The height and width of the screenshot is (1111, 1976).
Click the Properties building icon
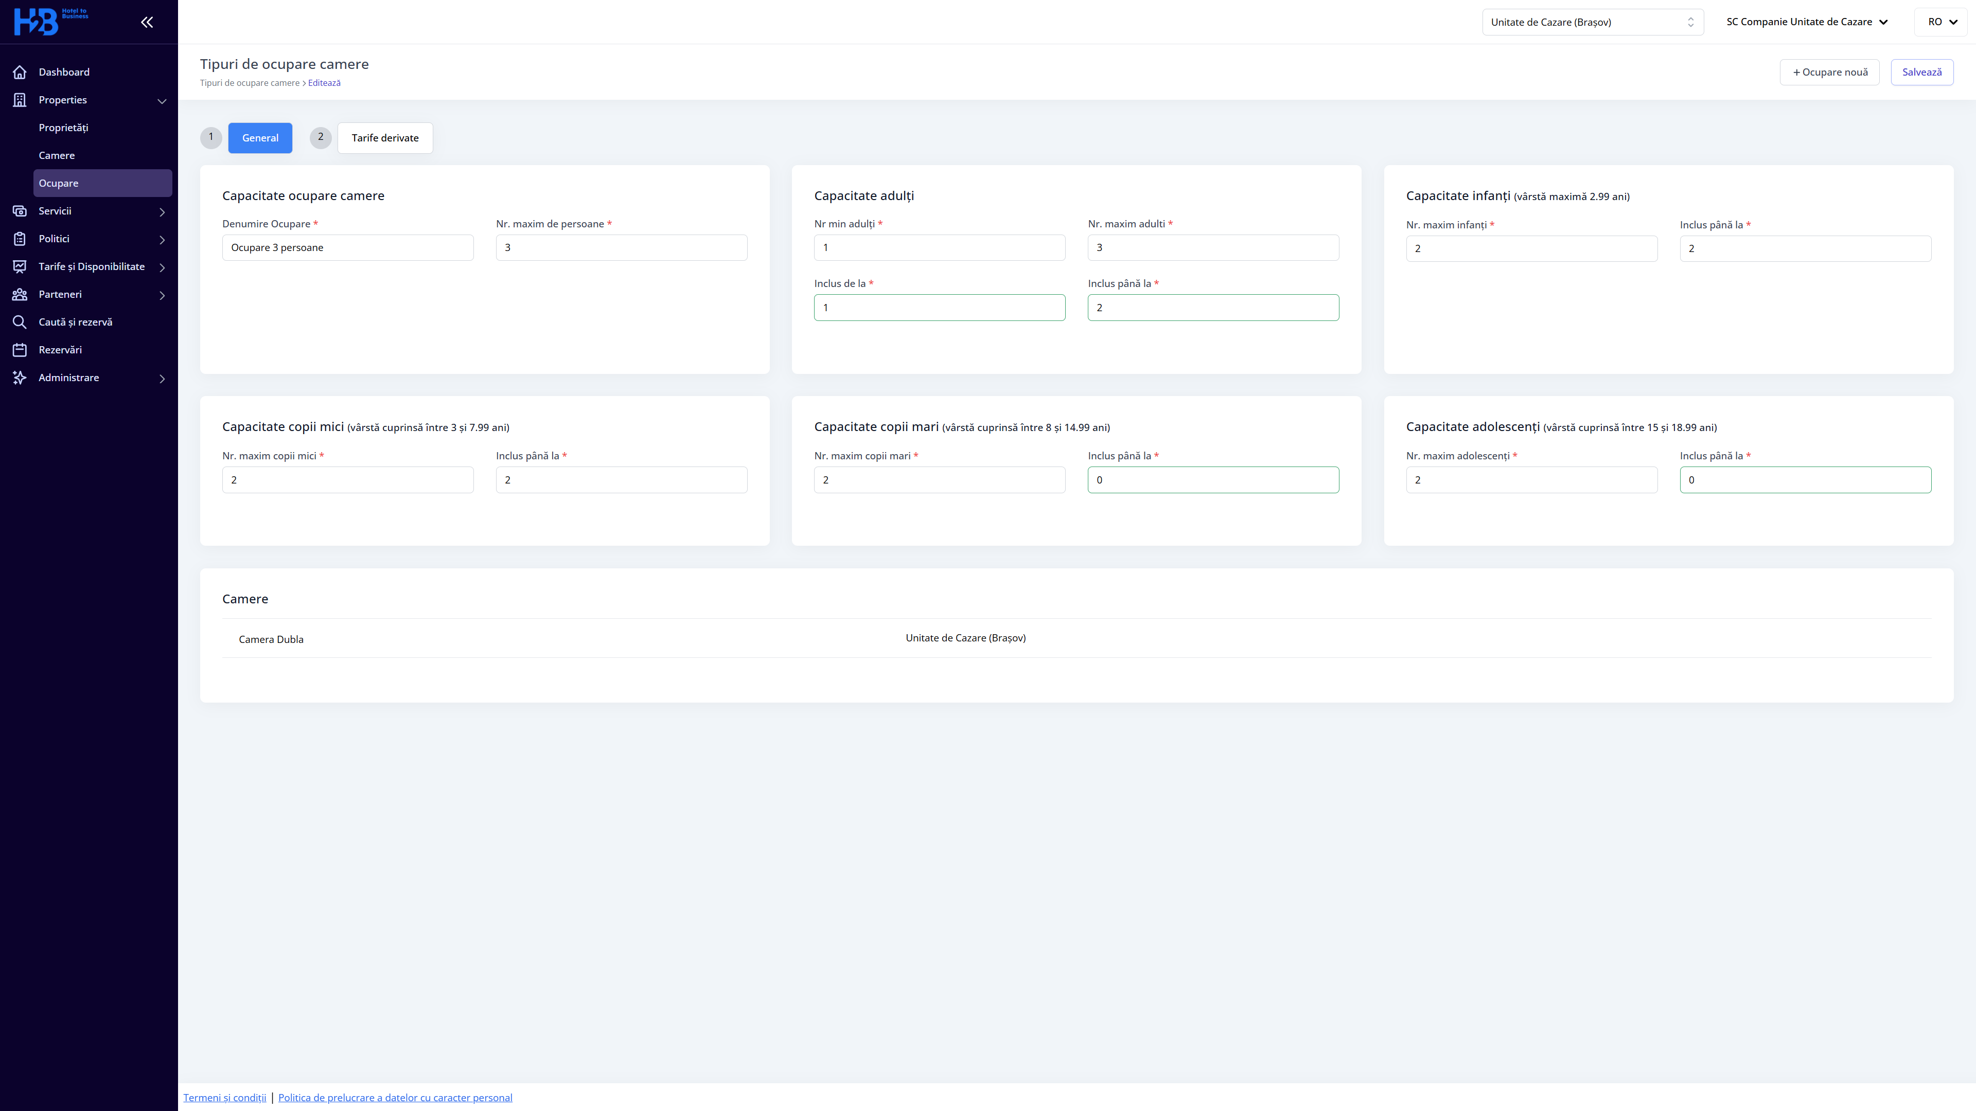20,100
